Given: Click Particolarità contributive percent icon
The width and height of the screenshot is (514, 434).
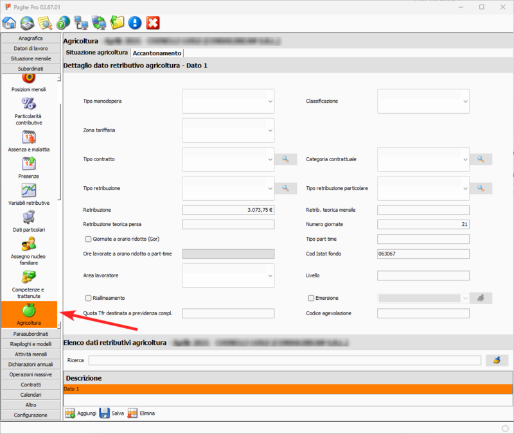Looking at the screenshot, I should (x=29, y=104).
